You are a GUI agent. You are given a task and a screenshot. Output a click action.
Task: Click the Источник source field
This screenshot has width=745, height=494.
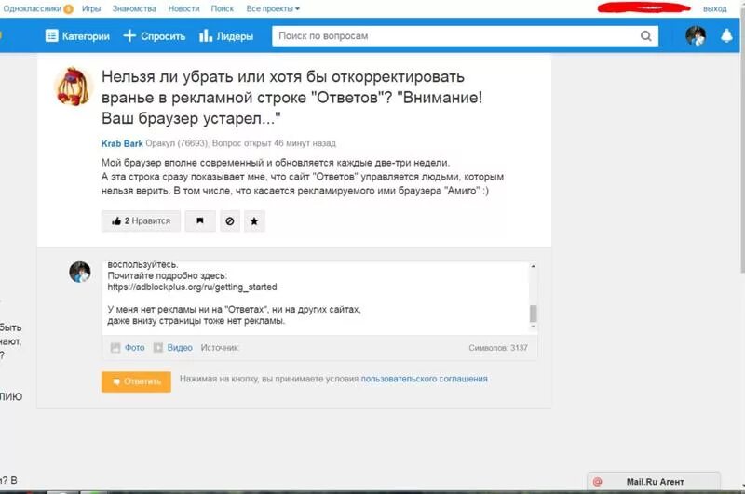[220, 348]
